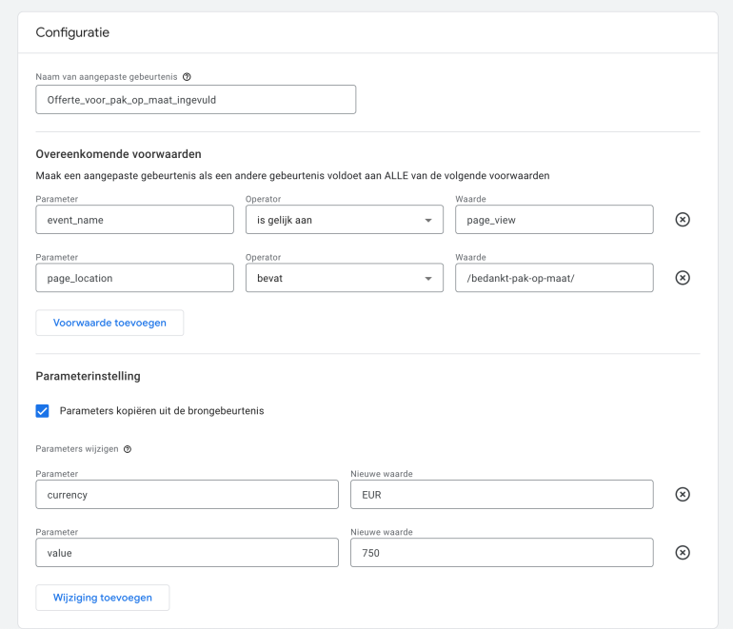The width and height of the screenshot is (733, 629).
Task: Edit the page_view value field
Action: coord(554,220)
